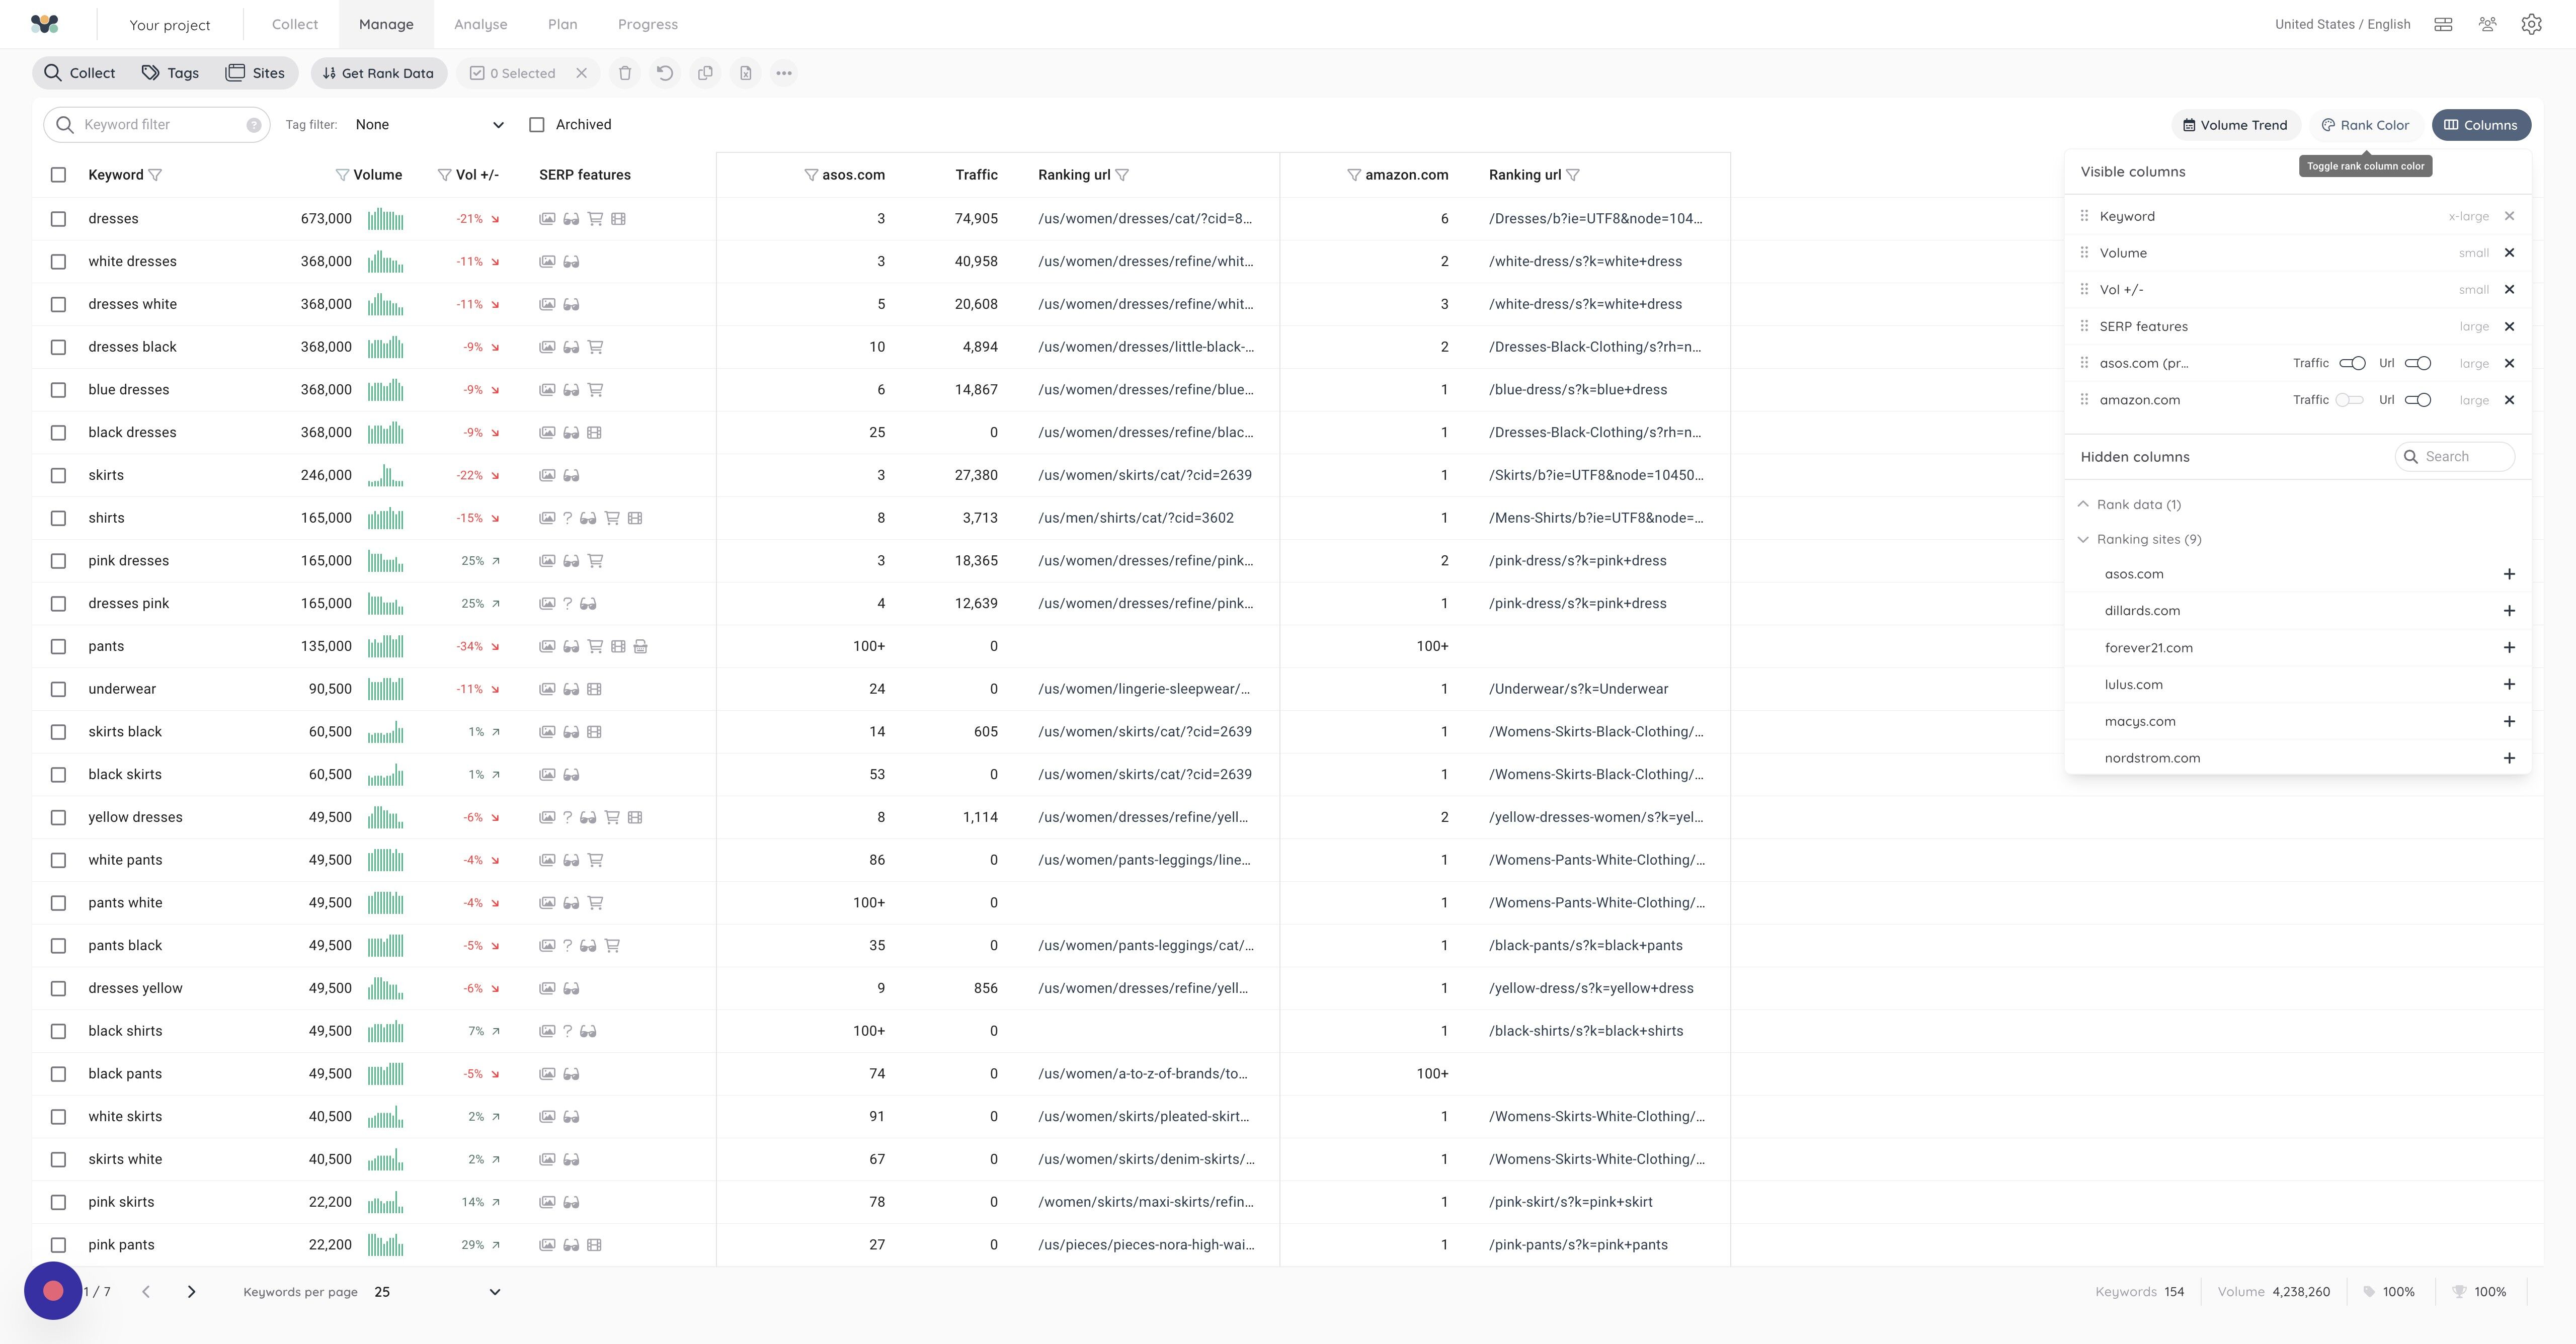Click drag handle icon of Keyword column row
This screenshot has width=2576, height=1344.
click(2084, 216)
